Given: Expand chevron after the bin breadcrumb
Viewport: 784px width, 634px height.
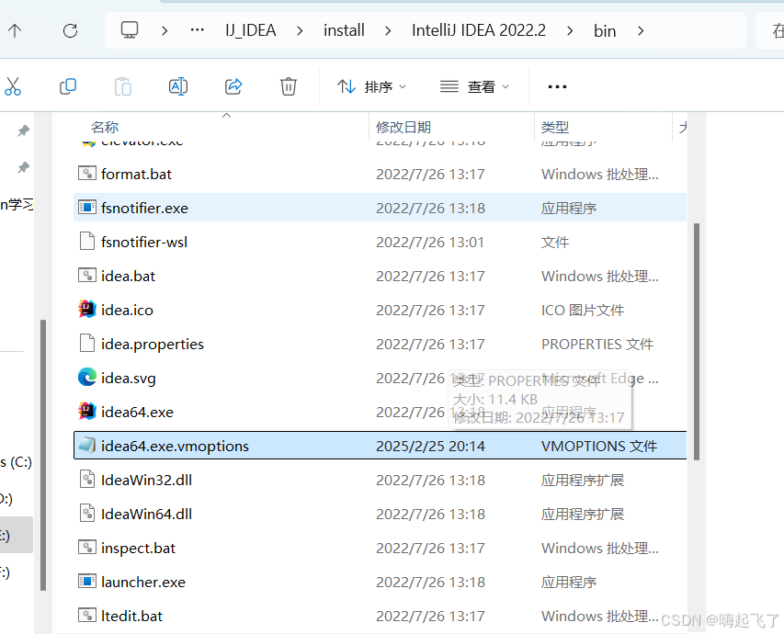Looking at the screenshot, I should 641,31.
